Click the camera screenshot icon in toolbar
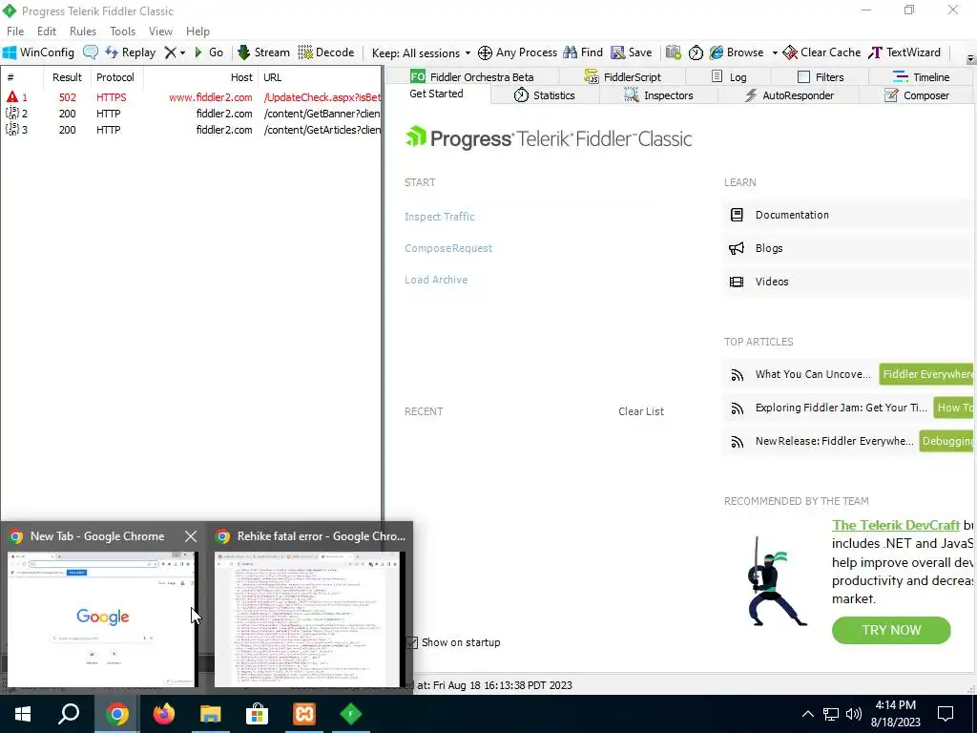 673,52
